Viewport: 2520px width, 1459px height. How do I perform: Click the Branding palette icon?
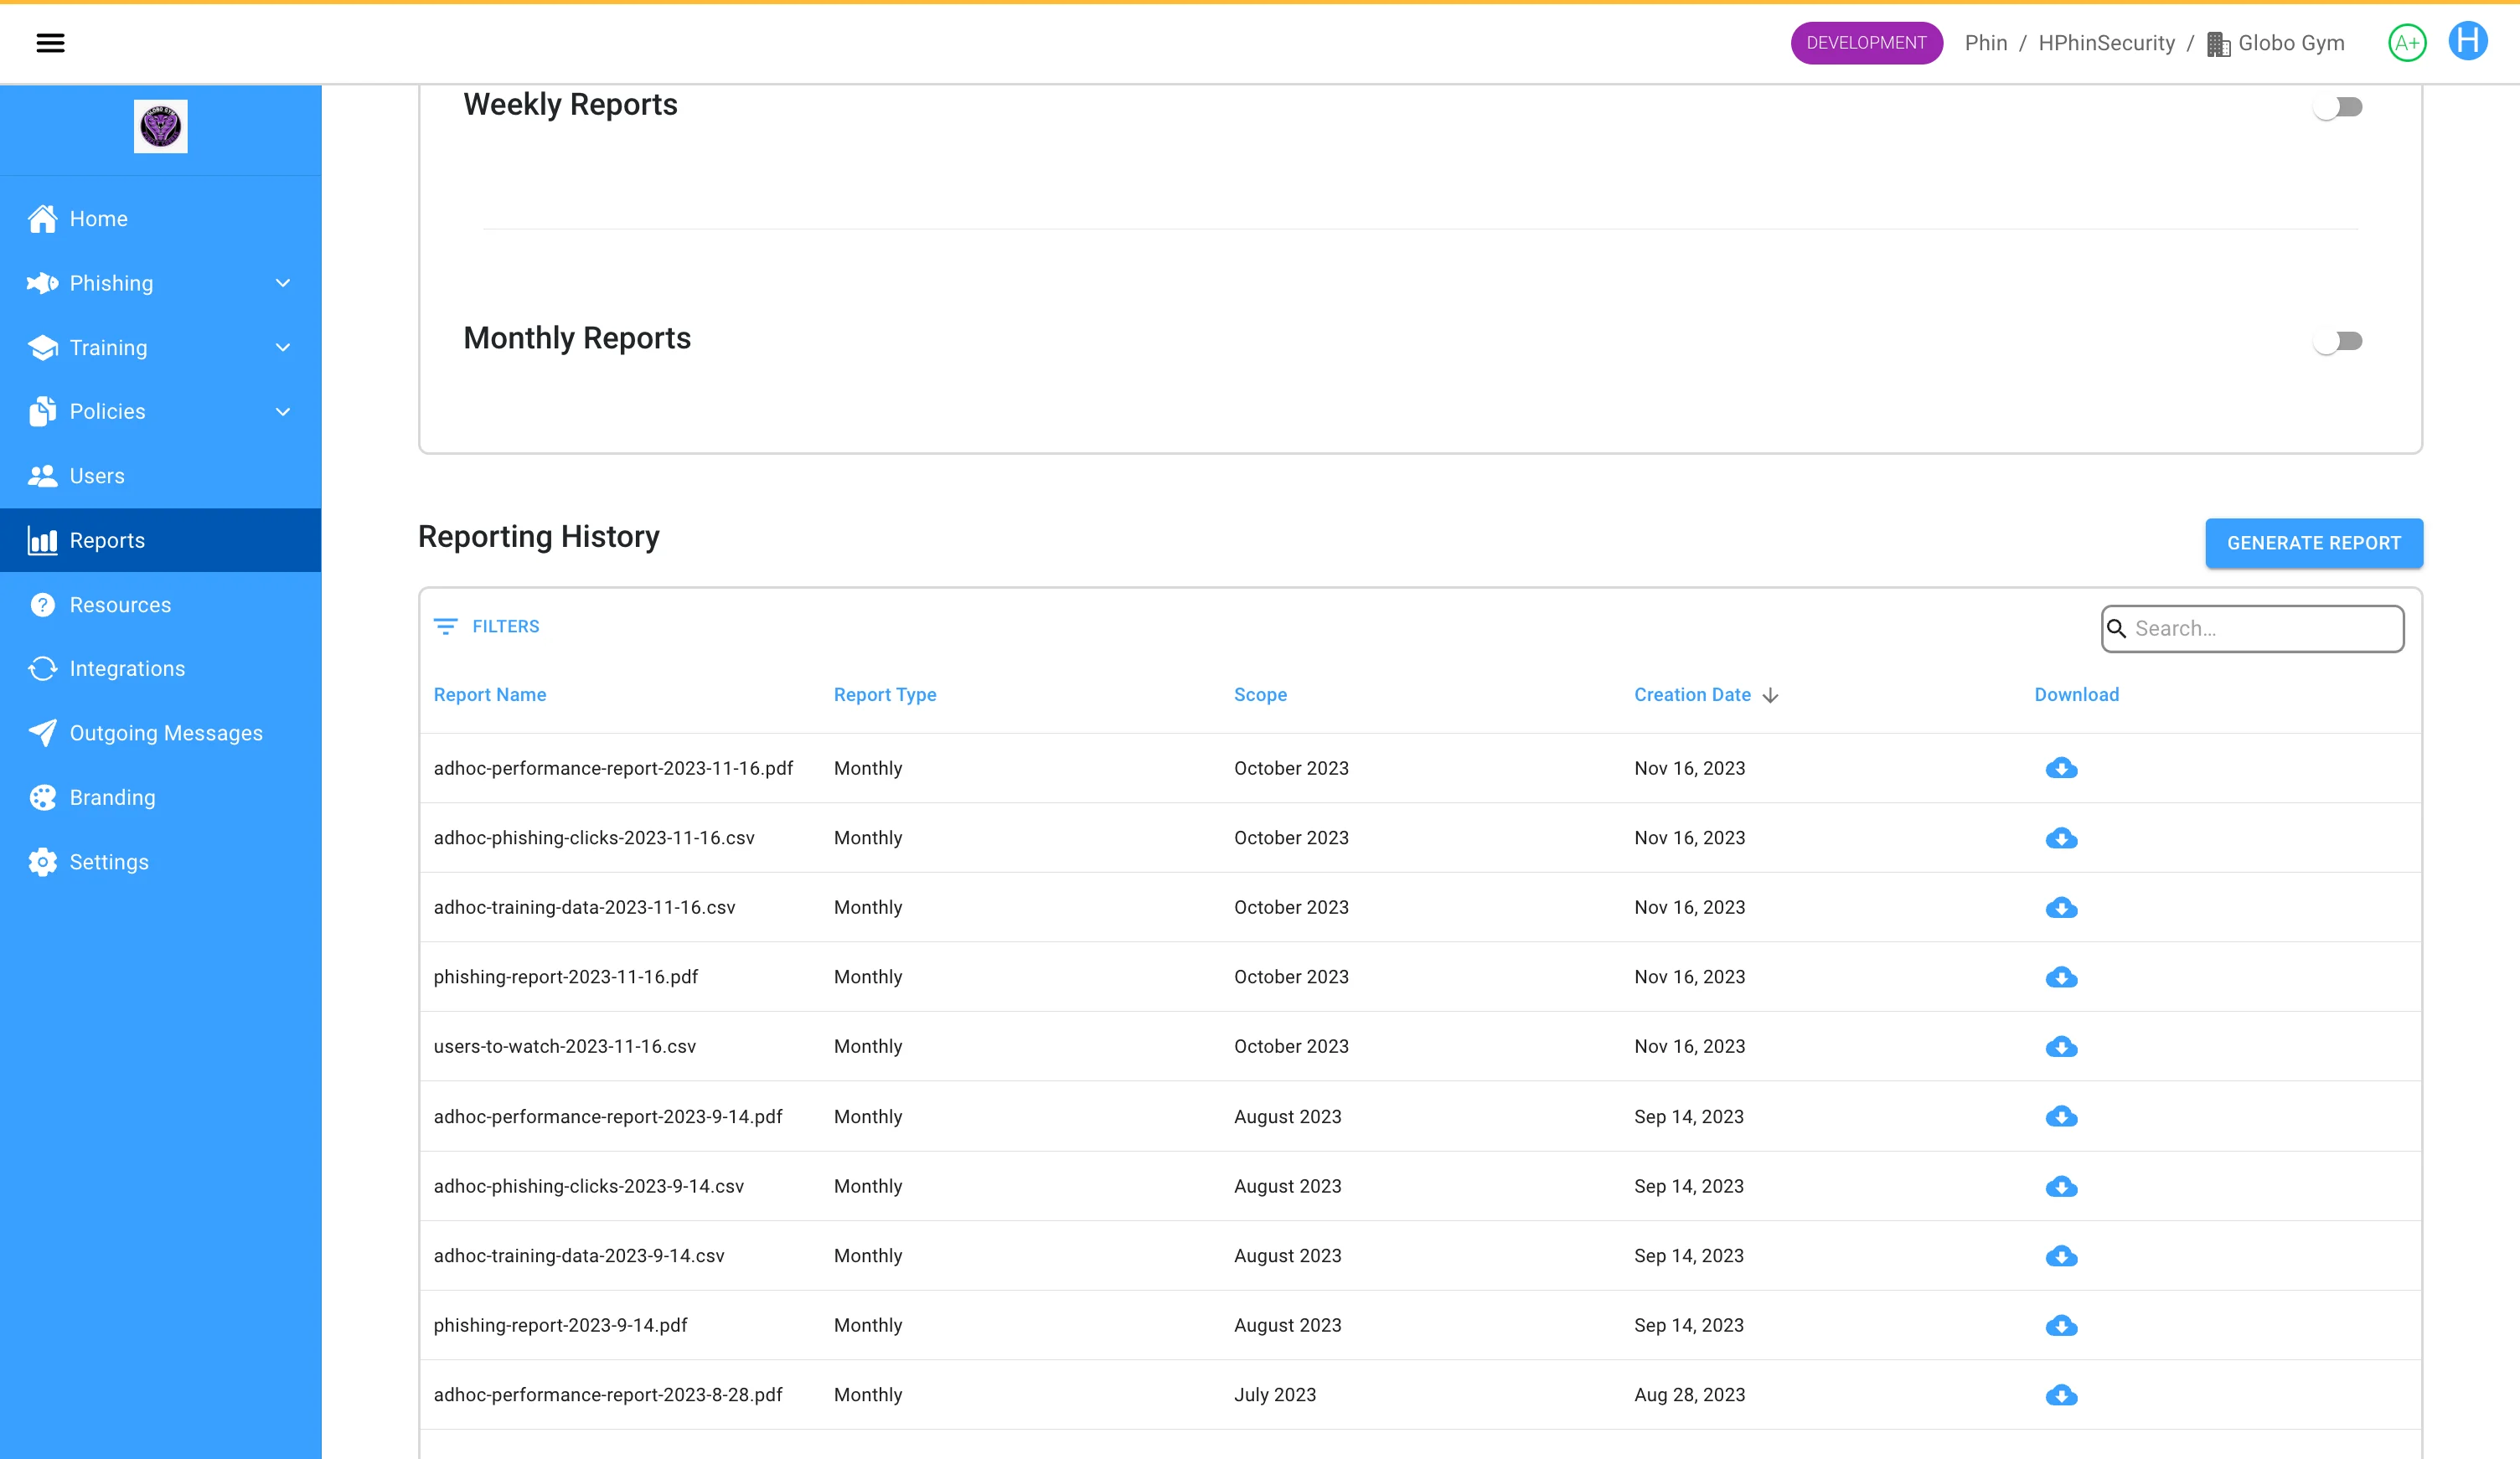coord(42,798)
